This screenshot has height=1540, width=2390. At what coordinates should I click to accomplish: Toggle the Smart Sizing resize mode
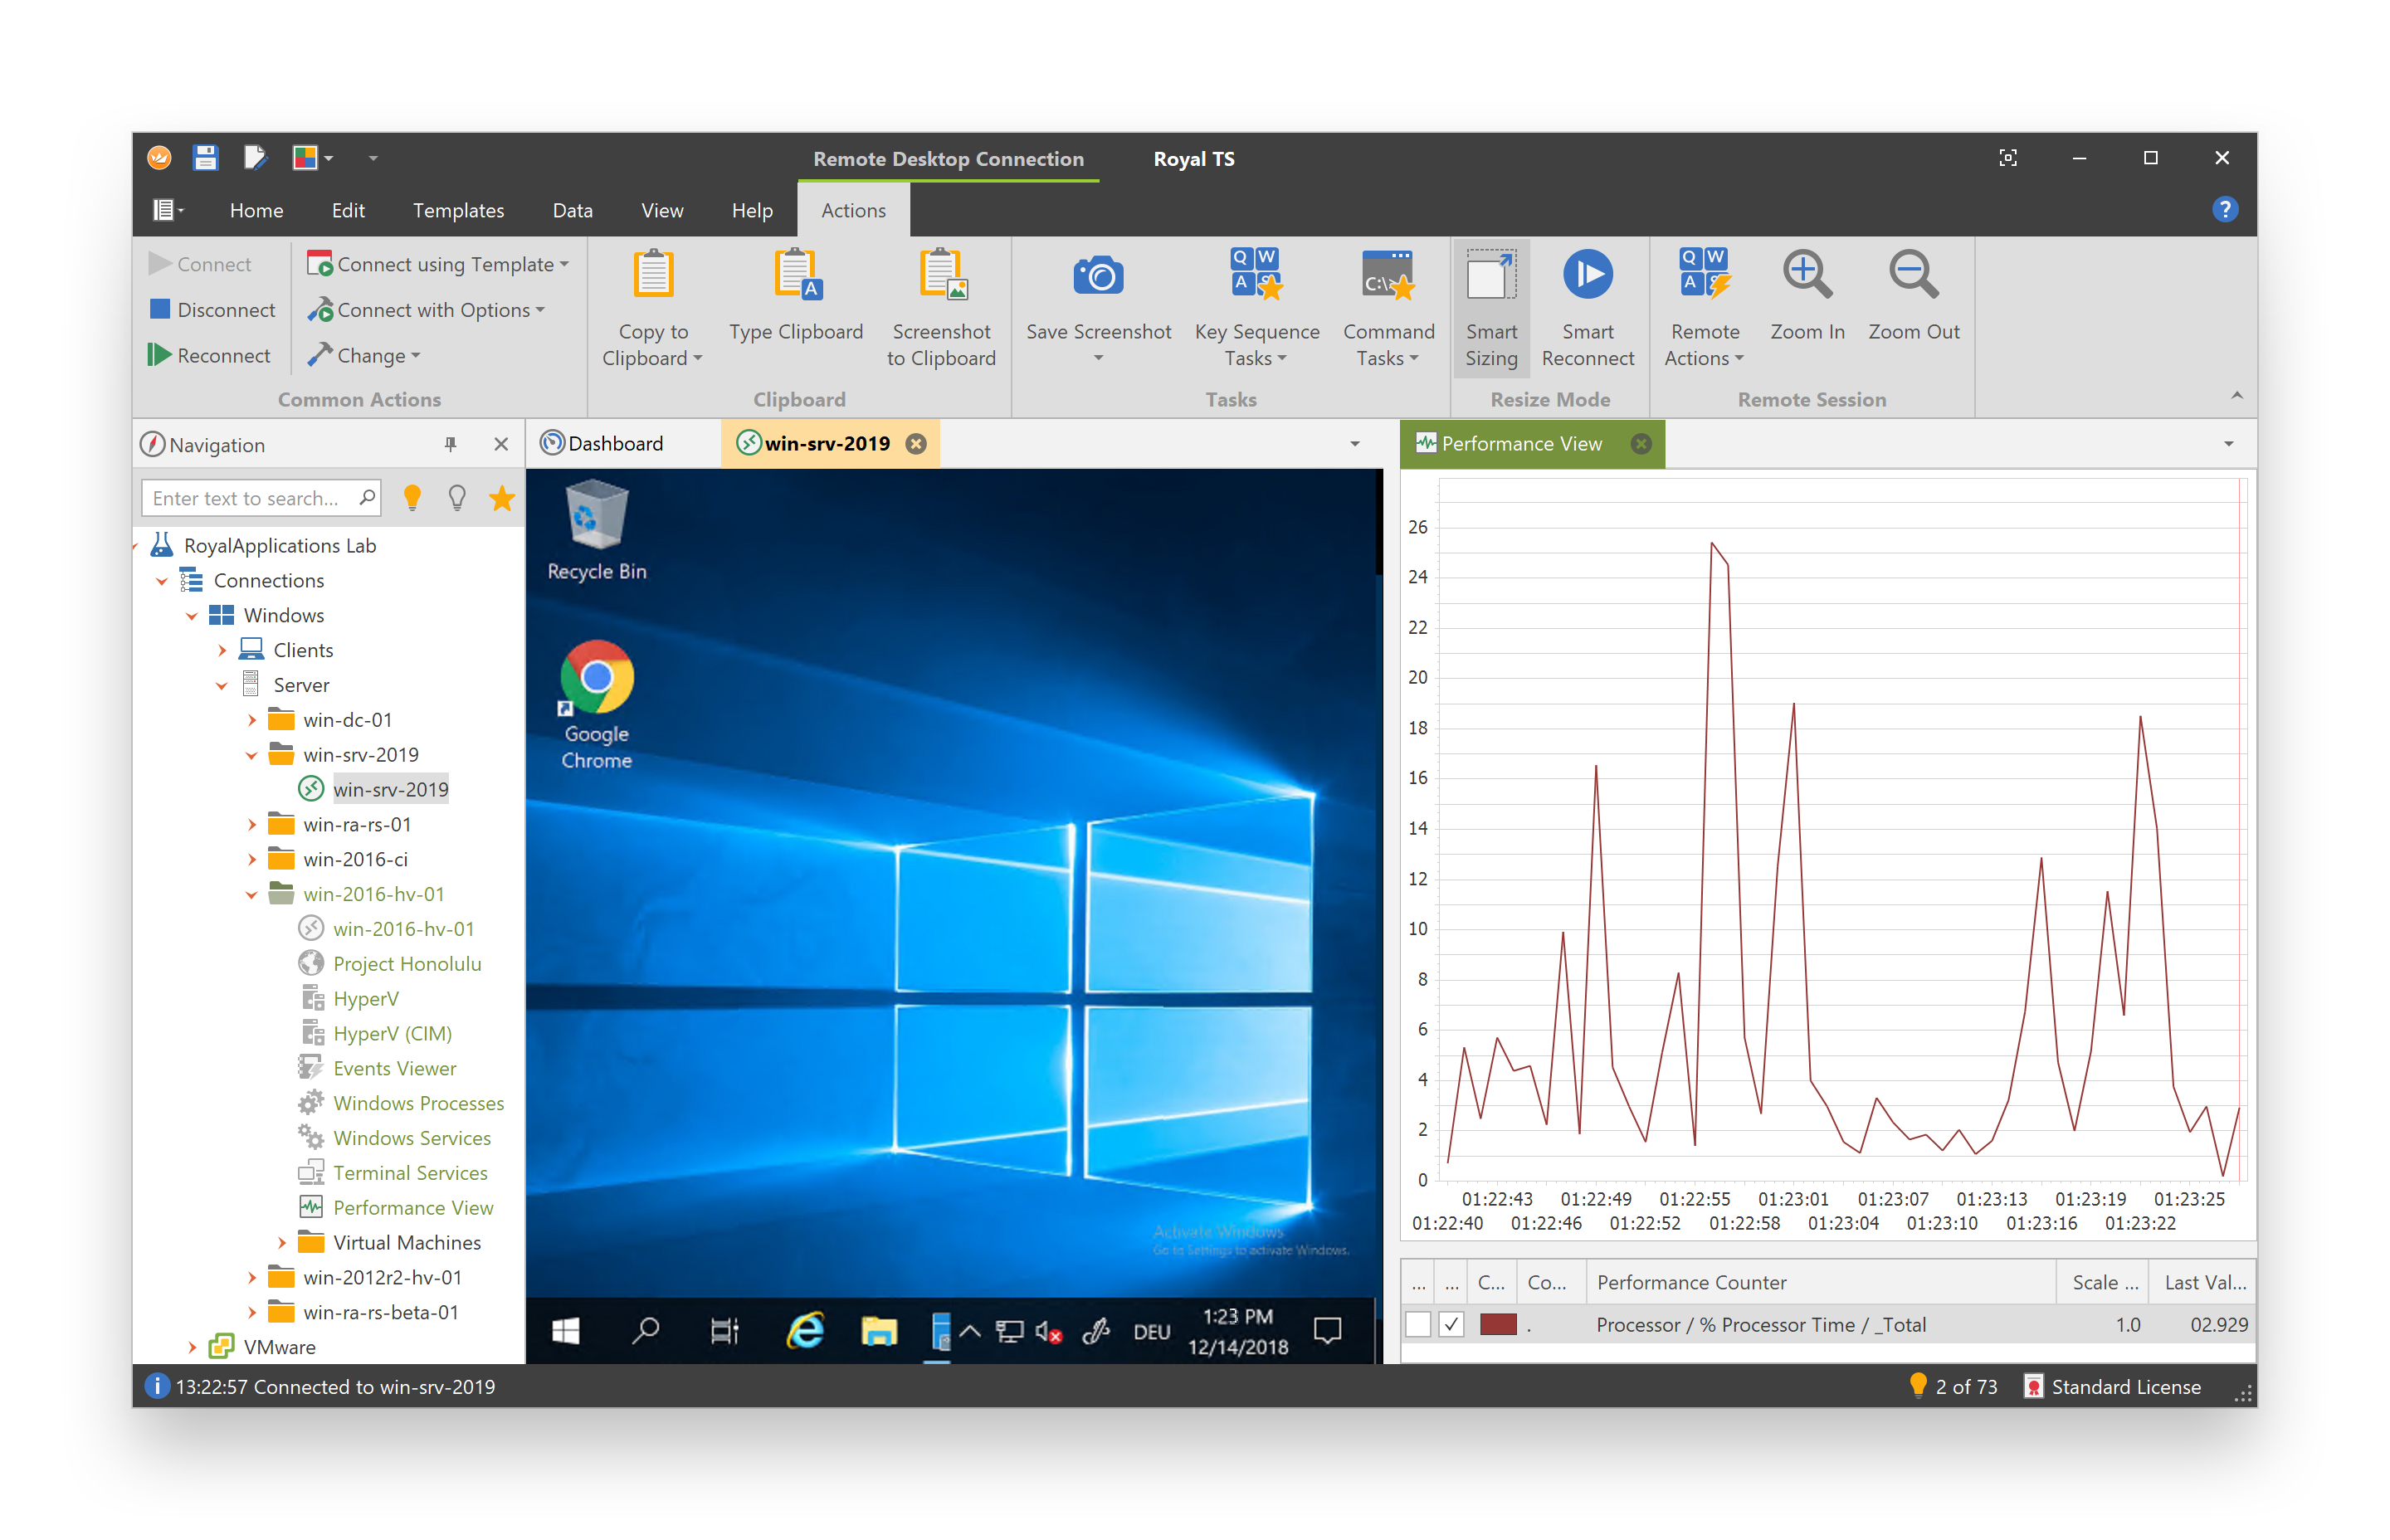pyautogui.click(x=1490, y=309)
